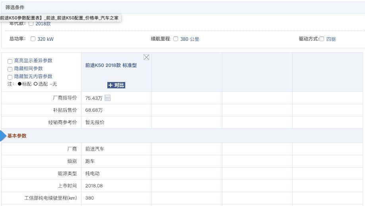The height and width of the screenshot is (206, 365).
Task: Enable the 320 kW power checkbox
Action: click(33, 39)
